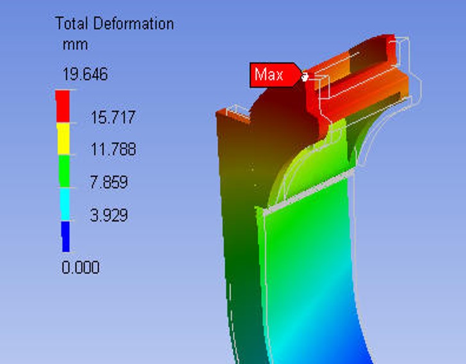Click the Total Deformation legend title
The image size is (466, 364).
click(115, 24)
